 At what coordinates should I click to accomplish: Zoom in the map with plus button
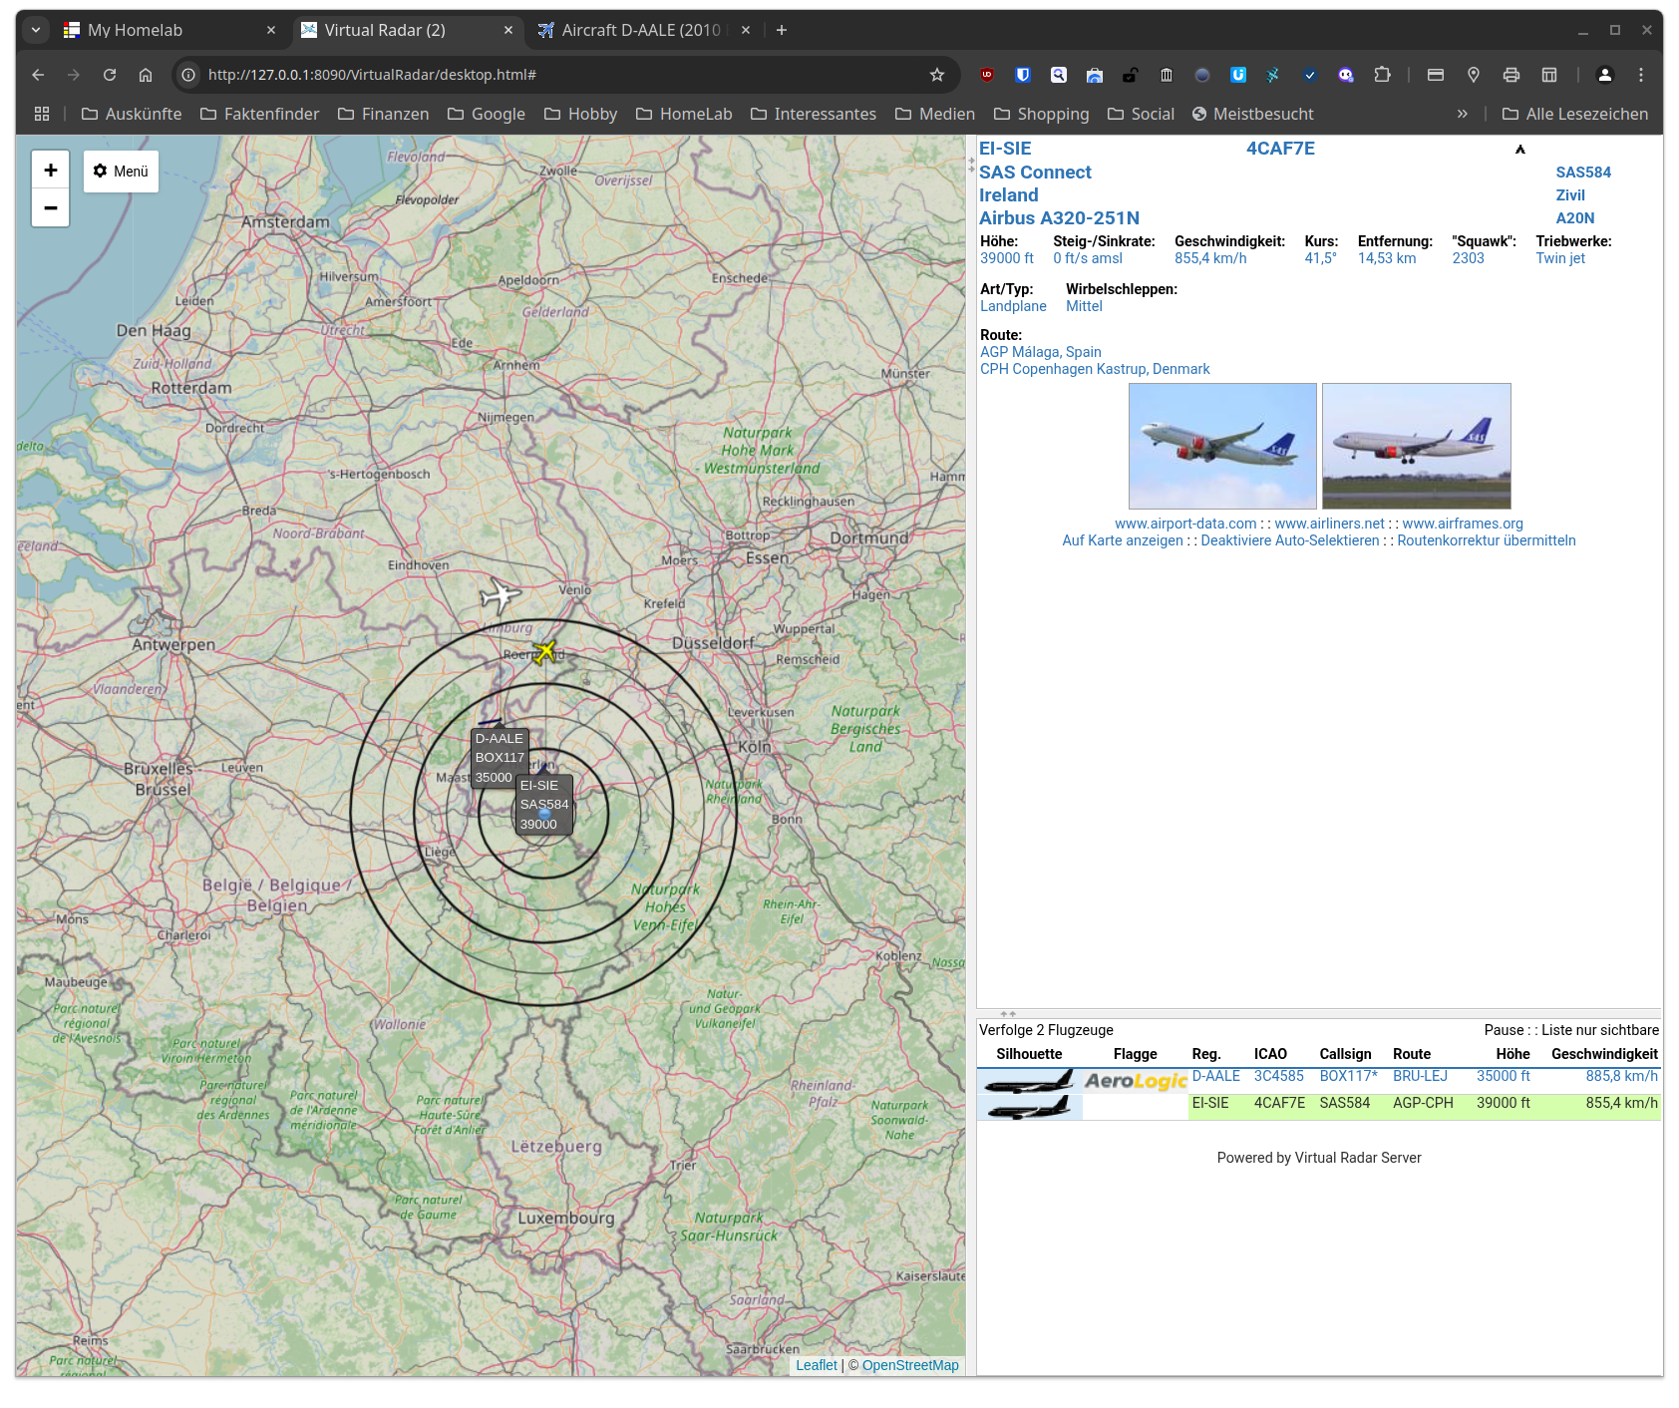click(51, 171)
